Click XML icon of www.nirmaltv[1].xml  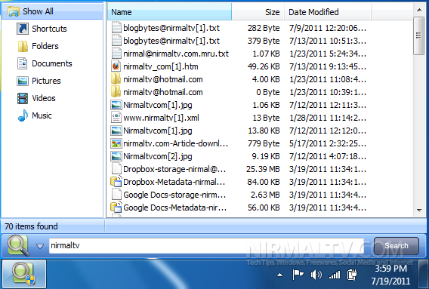pos(116,118)
